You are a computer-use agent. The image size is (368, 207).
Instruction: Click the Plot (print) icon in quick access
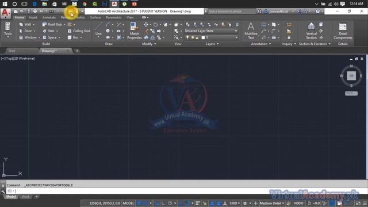point(35,11)
